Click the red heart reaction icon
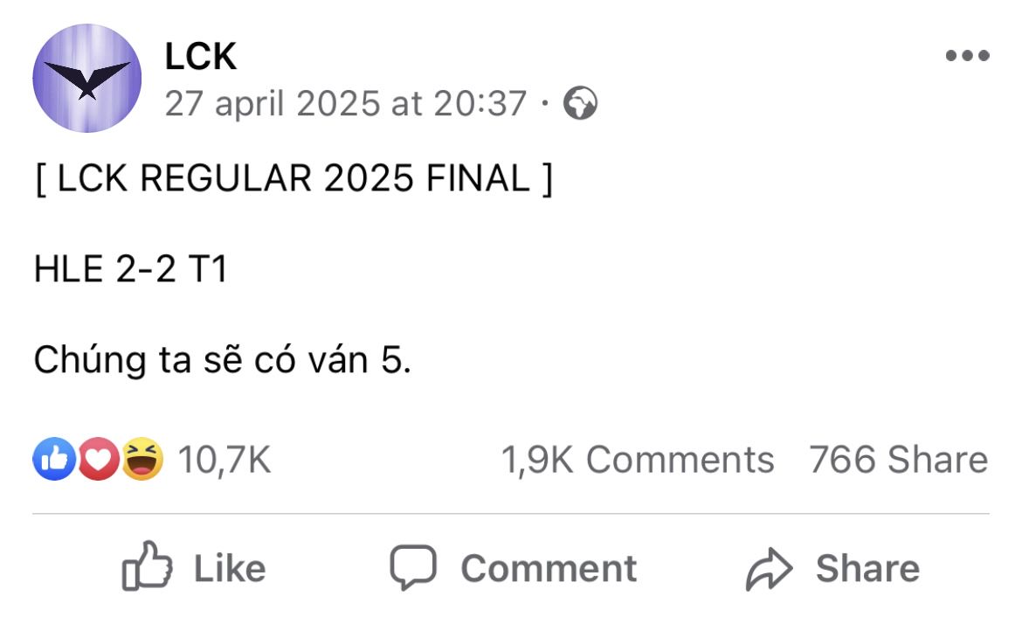The width and height of the screenshot is (1022, 617). pos(98,460)
